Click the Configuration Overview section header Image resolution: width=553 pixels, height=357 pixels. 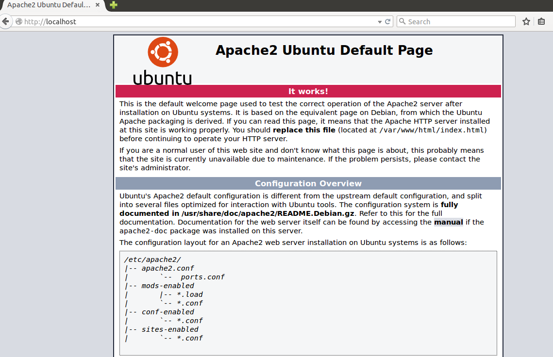tap(308, 183)
